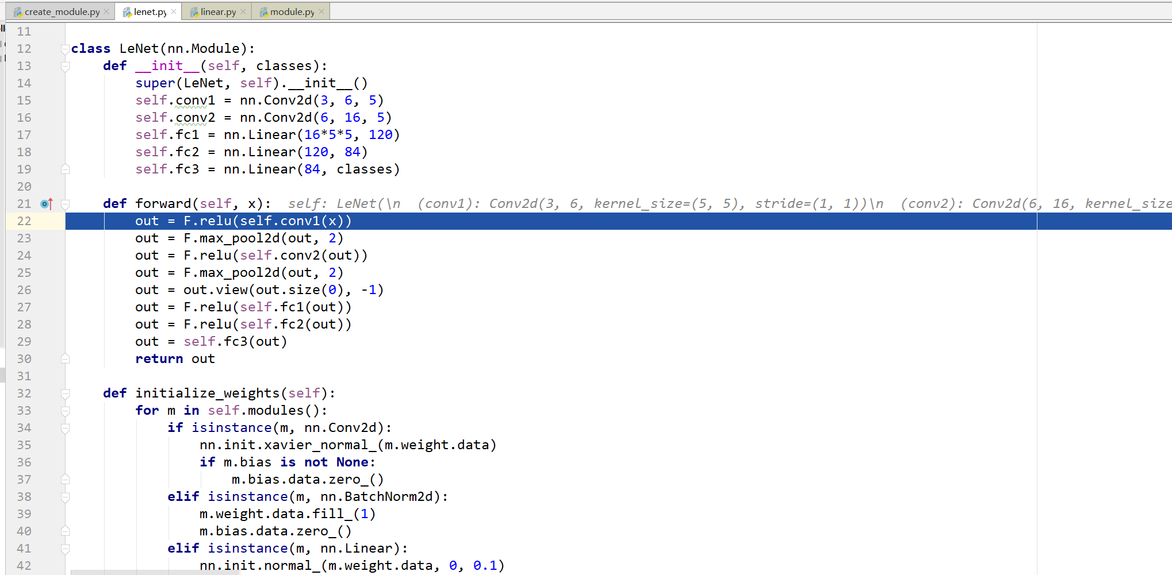Click line number 35 in the gutter

(24, 445)
